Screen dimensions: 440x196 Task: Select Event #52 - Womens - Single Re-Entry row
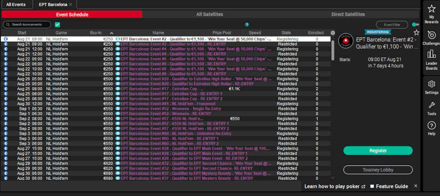coord(166,109)
